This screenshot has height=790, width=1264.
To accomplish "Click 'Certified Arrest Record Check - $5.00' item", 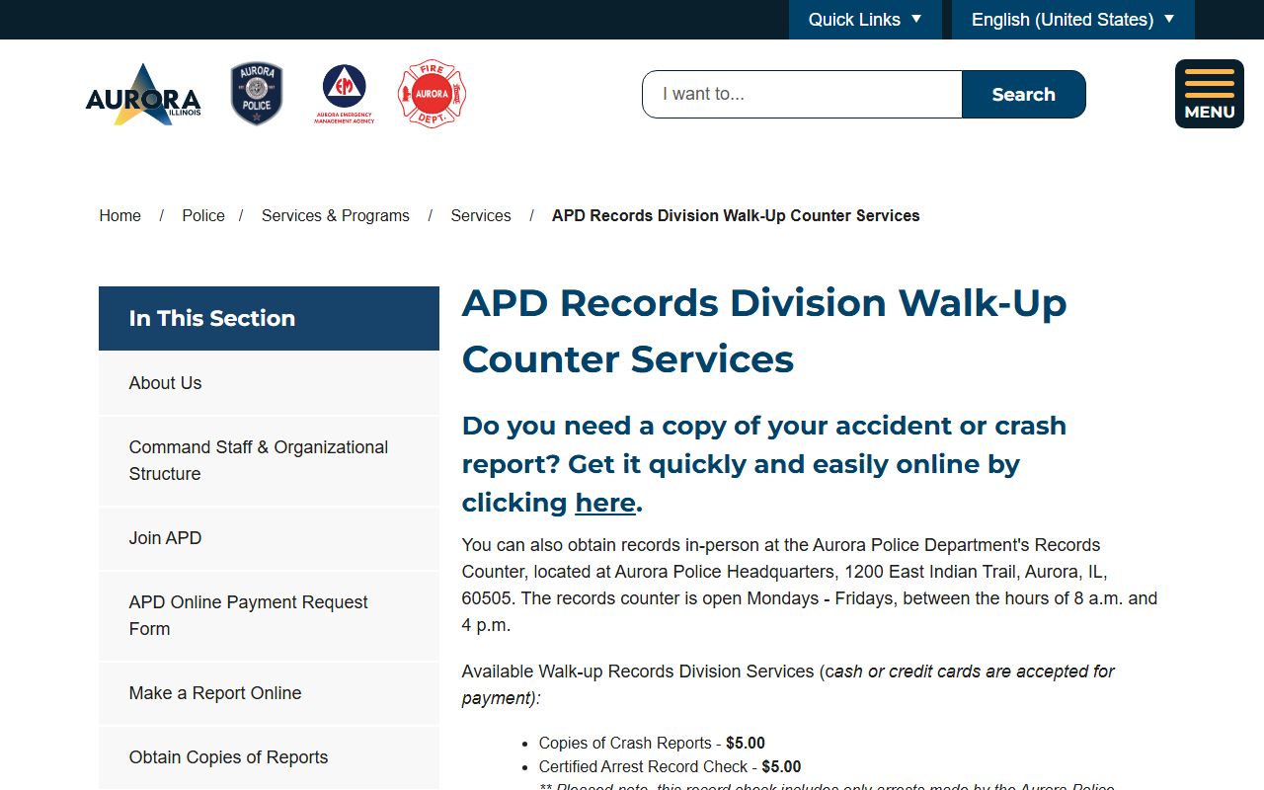I will point(670,766).
